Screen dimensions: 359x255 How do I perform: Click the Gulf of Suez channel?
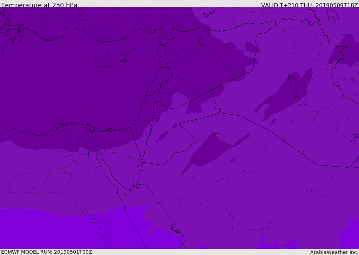click(x=109, y=171)
